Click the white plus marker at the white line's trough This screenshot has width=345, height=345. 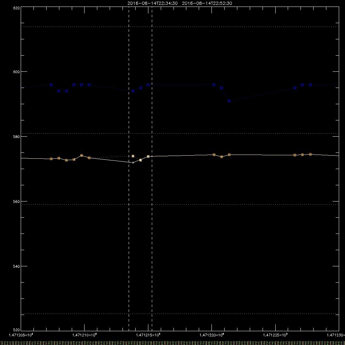click(x=133, y=162)
